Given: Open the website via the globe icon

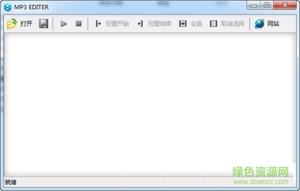Looking at the screenshot, I should tap(259, 24).
